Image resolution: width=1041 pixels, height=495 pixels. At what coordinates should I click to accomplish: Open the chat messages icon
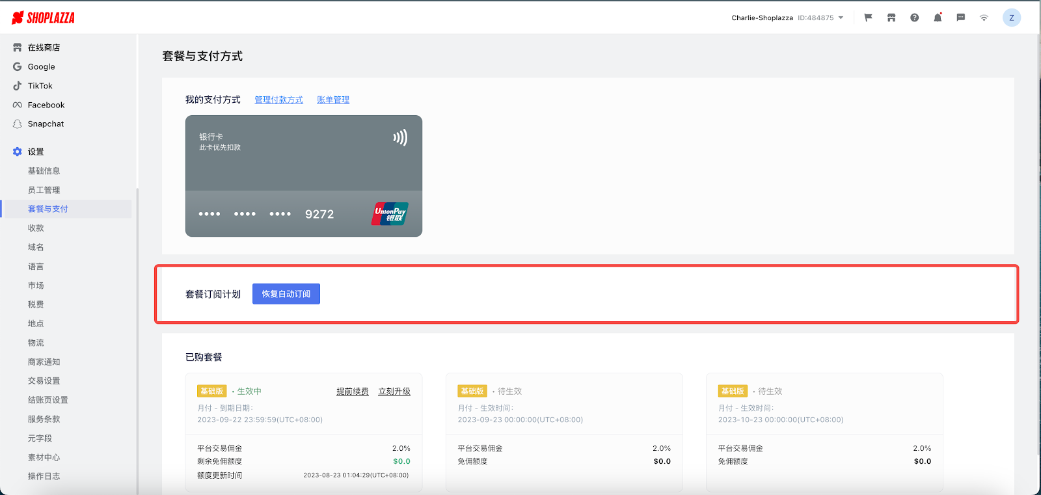[961, 18]
